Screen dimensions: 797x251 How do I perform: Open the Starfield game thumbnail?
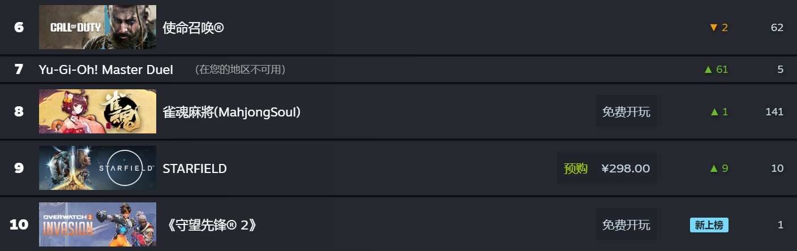[x=97, y=168]
